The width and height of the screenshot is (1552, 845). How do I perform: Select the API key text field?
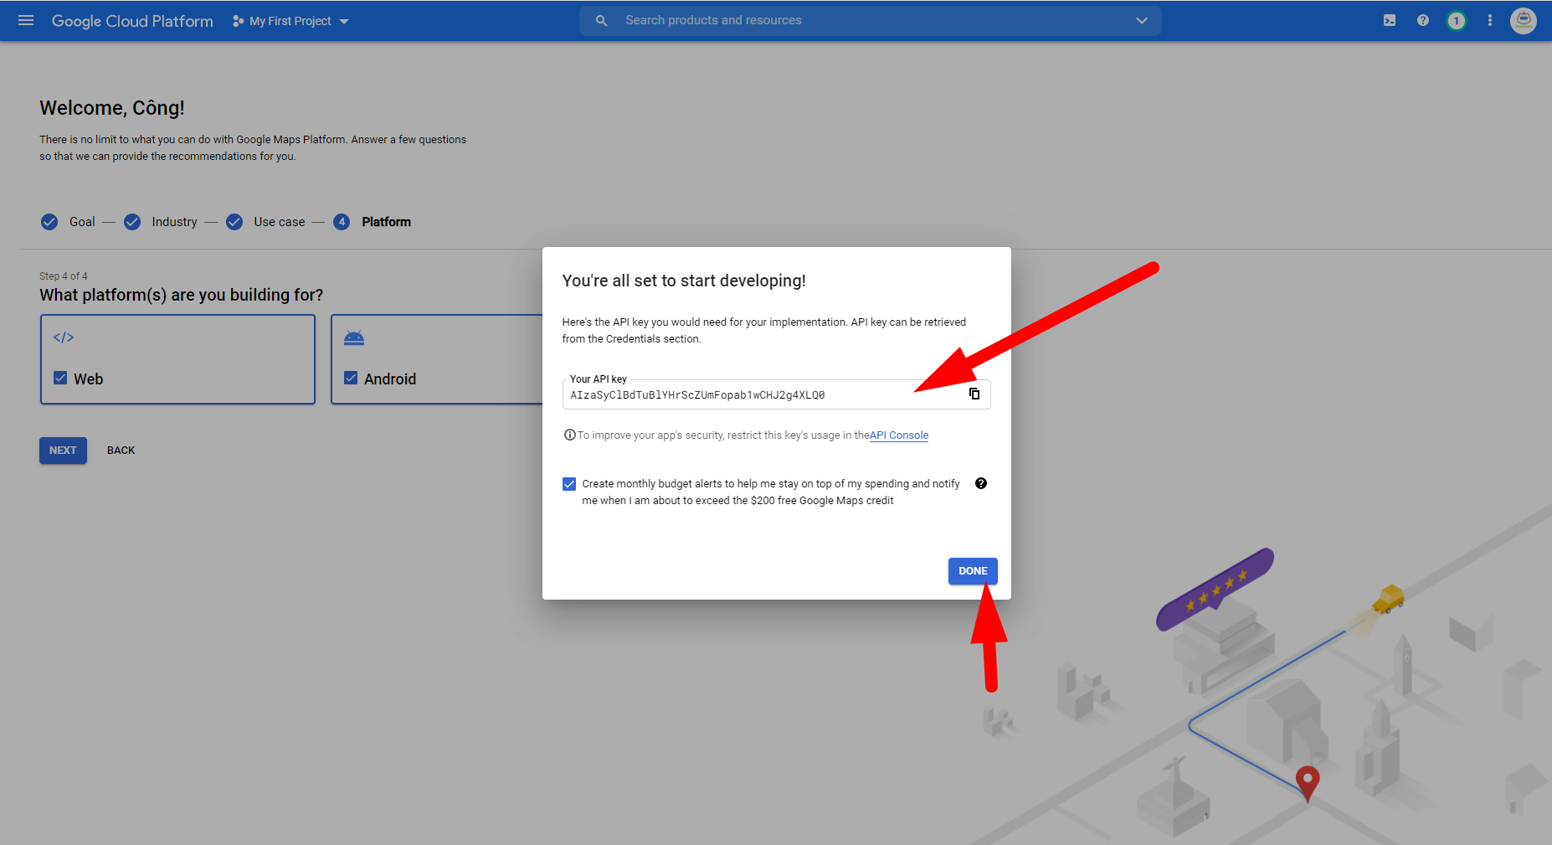tap(777, 394)
